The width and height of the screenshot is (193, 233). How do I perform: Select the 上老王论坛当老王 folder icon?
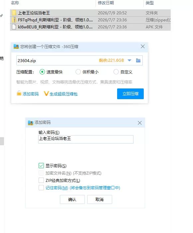14,13
